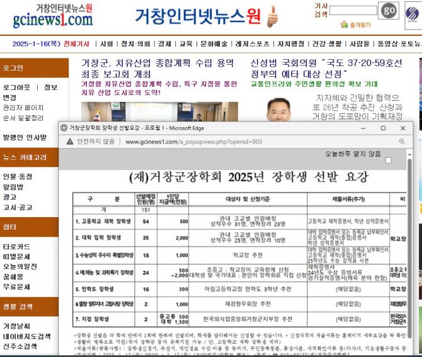This screenshot has width=422, height=357.
Task: Click the emblem icon right of search button
Action: click(x=413, y=13)
